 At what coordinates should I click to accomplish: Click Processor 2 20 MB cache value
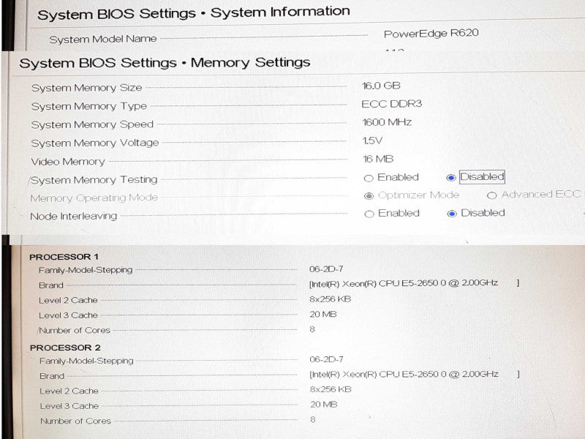[x=324, y=405]
